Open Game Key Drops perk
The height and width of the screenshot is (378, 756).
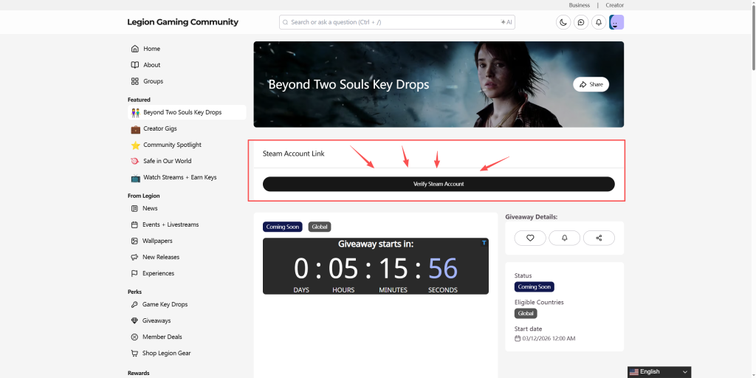point(165,304)
